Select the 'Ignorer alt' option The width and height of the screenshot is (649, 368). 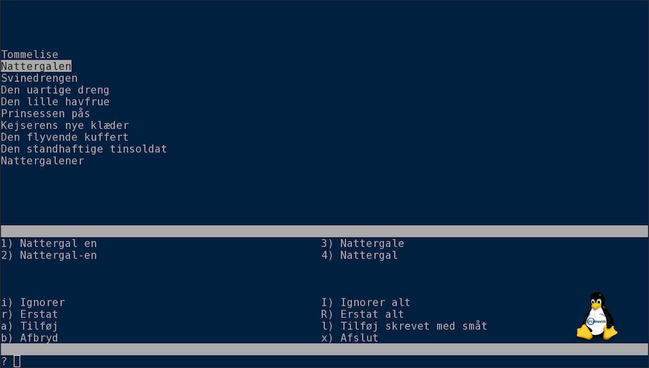tap(366, 303)
